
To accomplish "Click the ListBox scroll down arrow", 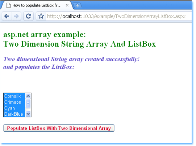I will (x=28, y=114).
